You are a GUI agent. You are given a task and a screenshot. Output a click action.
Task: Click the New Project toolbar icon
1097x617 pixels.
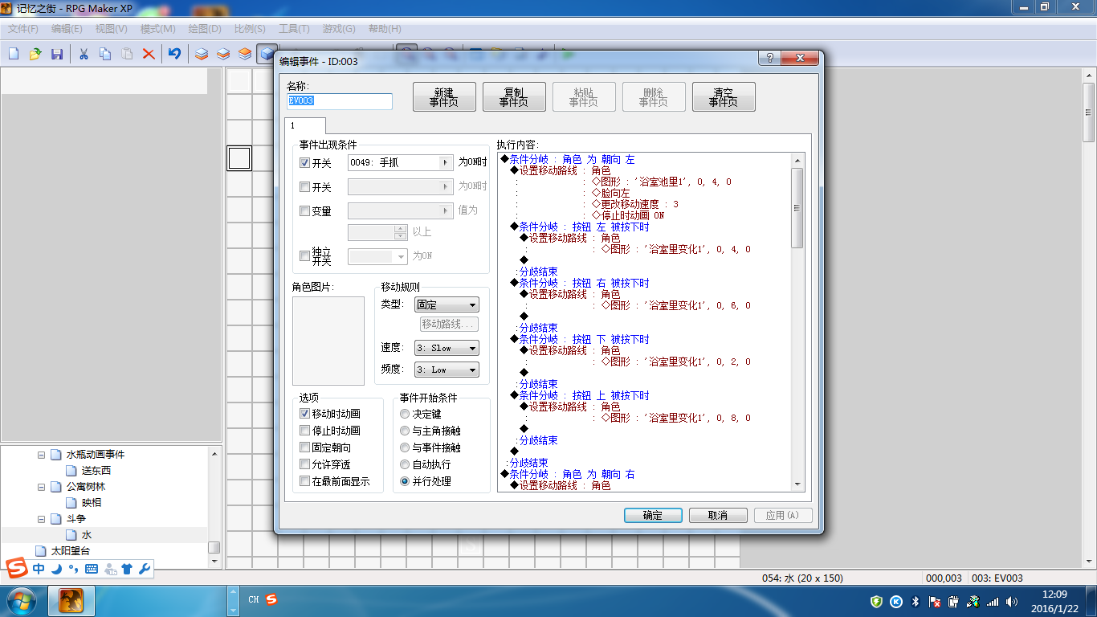click(14, 54)
